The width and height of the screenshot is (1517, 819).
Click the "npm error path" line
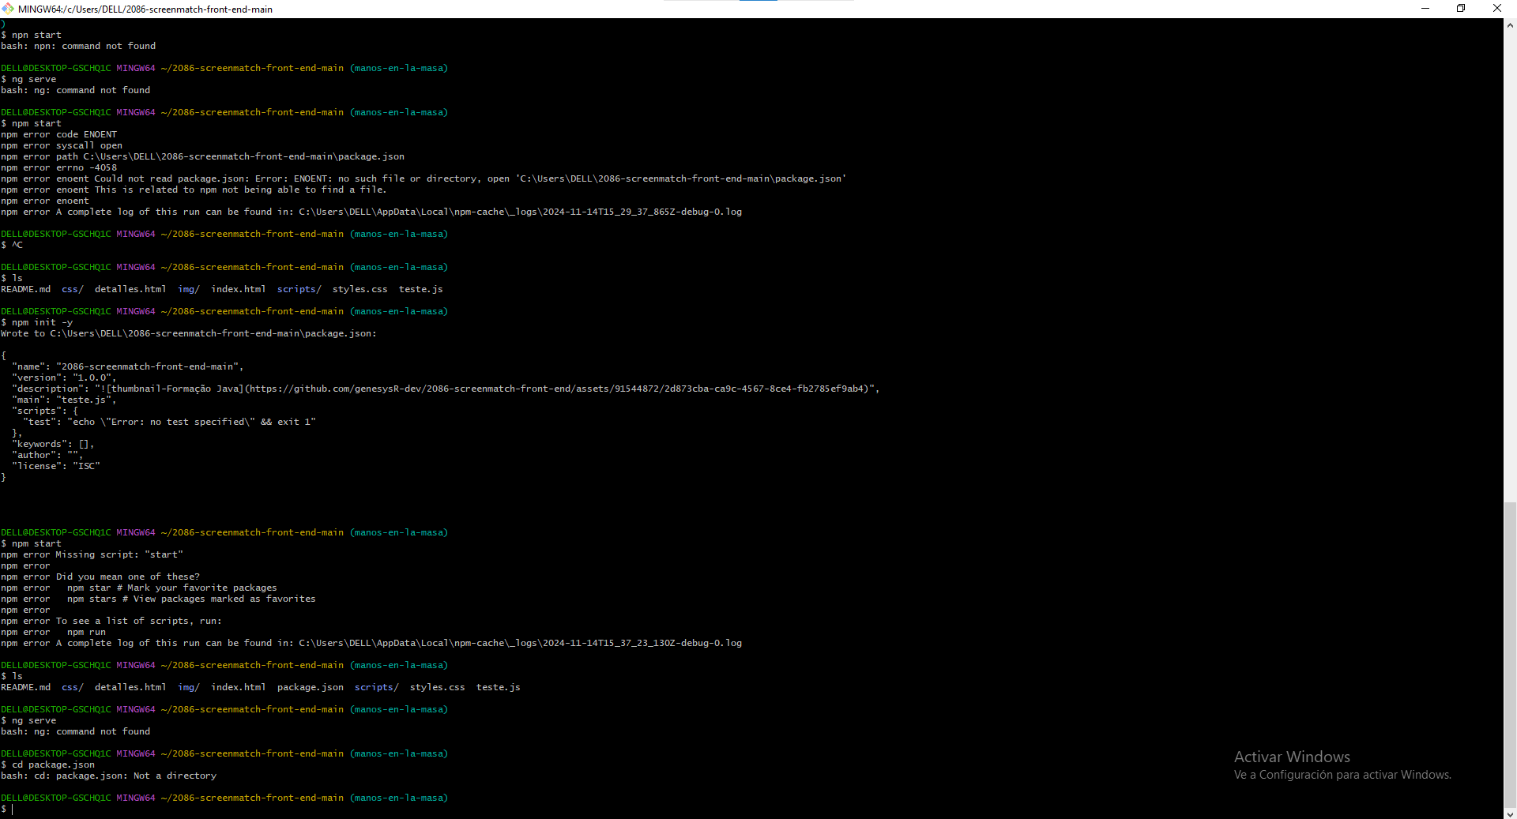click(x=202, y=156)
